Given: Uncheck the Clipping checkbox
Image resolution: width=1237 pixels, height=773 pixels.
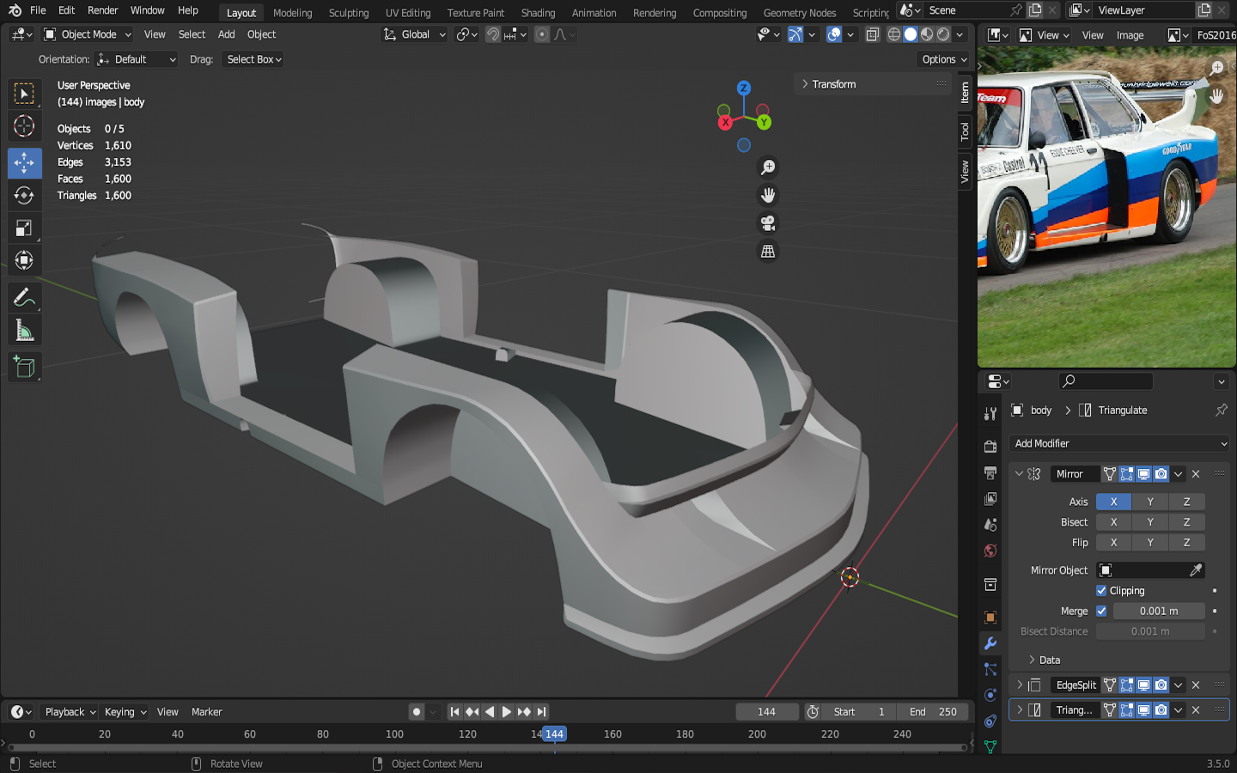Looking at the screenshot, I should pos(1101,591).
